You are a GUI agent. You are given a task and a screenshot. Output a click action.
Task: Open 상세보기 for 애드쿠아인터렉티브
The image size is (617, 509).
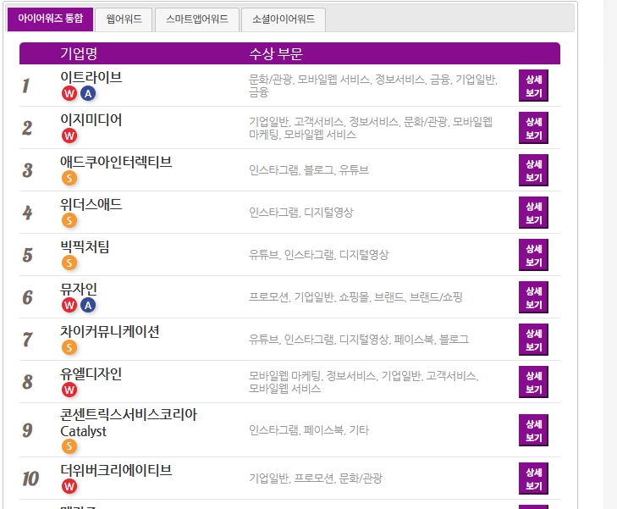(x=533, y=170)
